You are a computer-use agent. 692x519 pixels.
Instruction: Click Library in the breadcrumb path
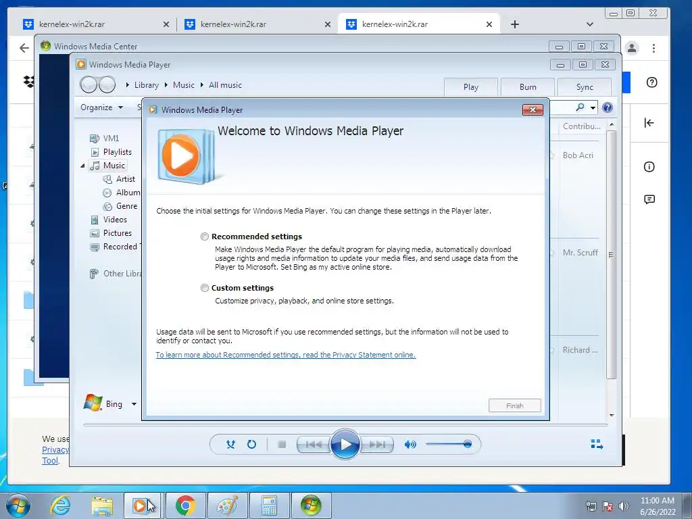click(x=147, y=84)
